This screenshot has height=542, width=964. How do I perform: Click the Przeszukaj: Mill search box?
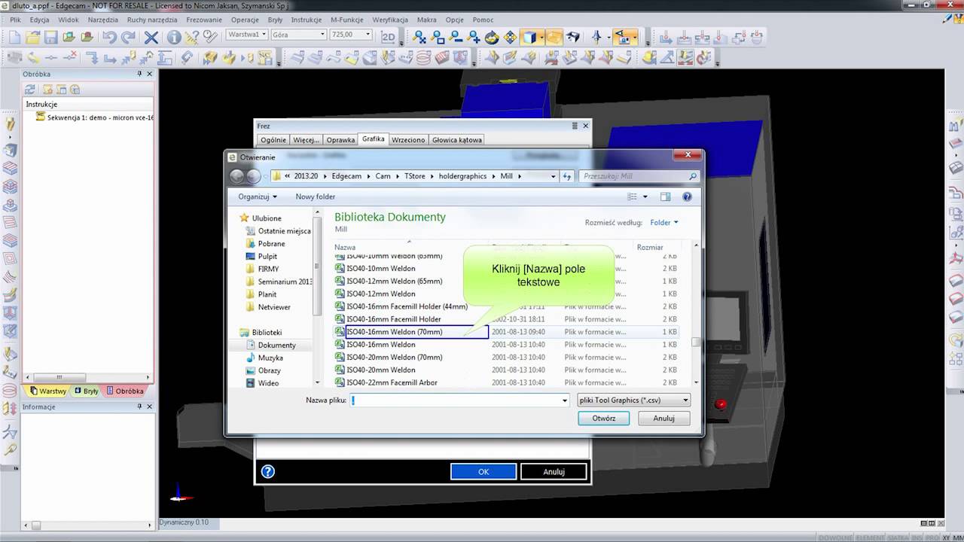point(640,176)
